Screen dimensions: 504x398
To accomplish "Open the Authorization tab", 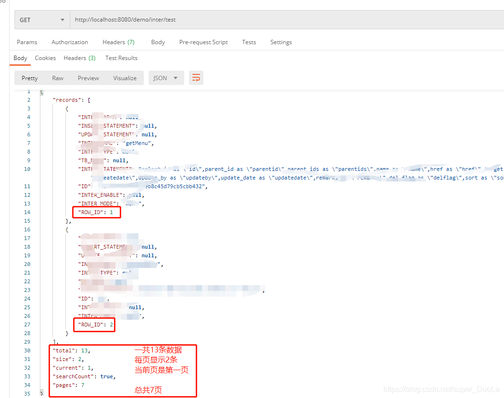I will [x=70, y=42].
